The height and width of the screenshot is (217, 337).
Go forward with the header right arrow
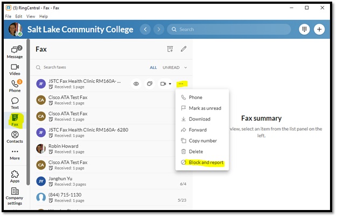pyautogui.click(x=159, y=29)
